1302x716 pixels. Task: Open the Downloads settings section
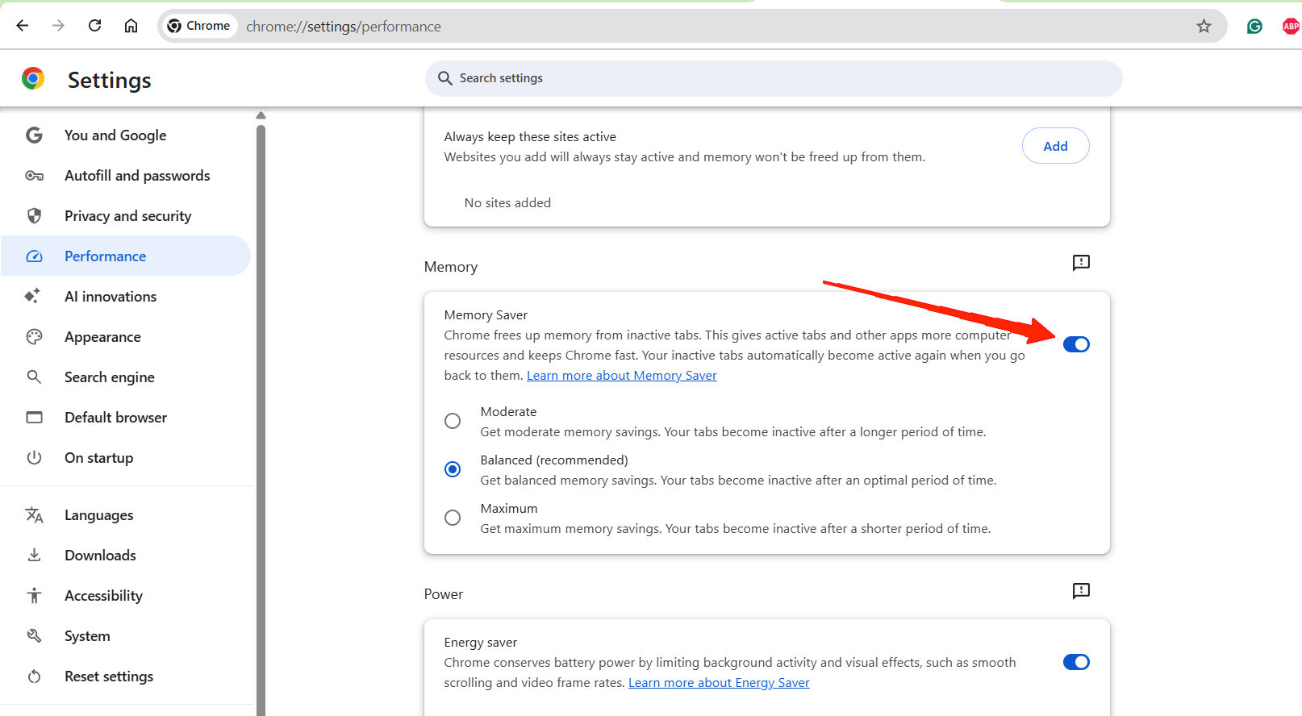click(x=100, y=556)
